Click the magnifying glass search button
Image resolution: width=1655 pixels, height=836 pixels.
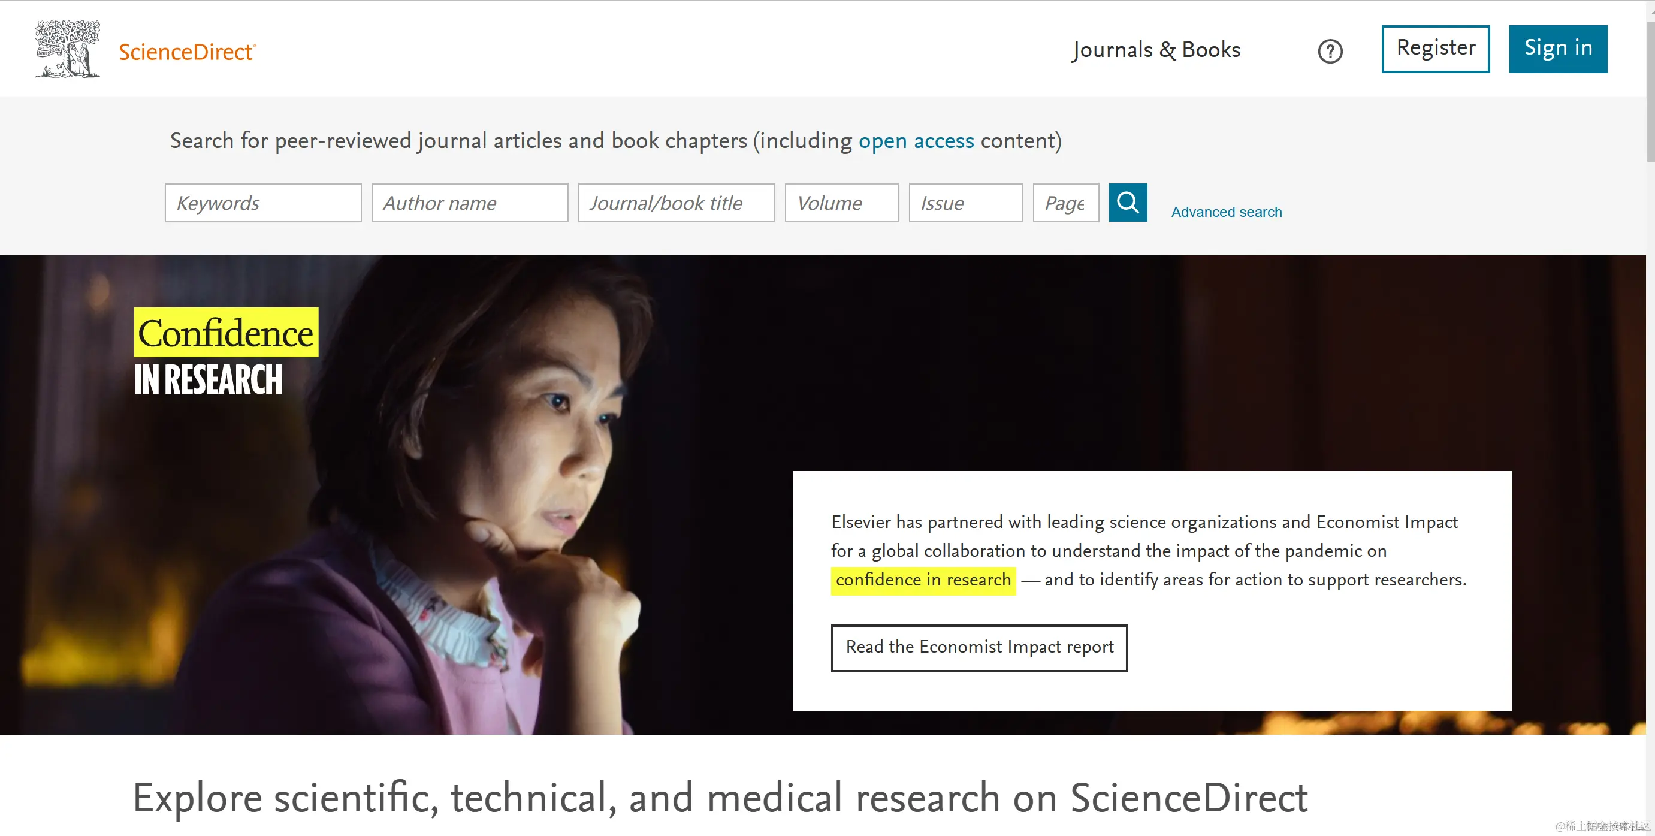coord(1127,203)
